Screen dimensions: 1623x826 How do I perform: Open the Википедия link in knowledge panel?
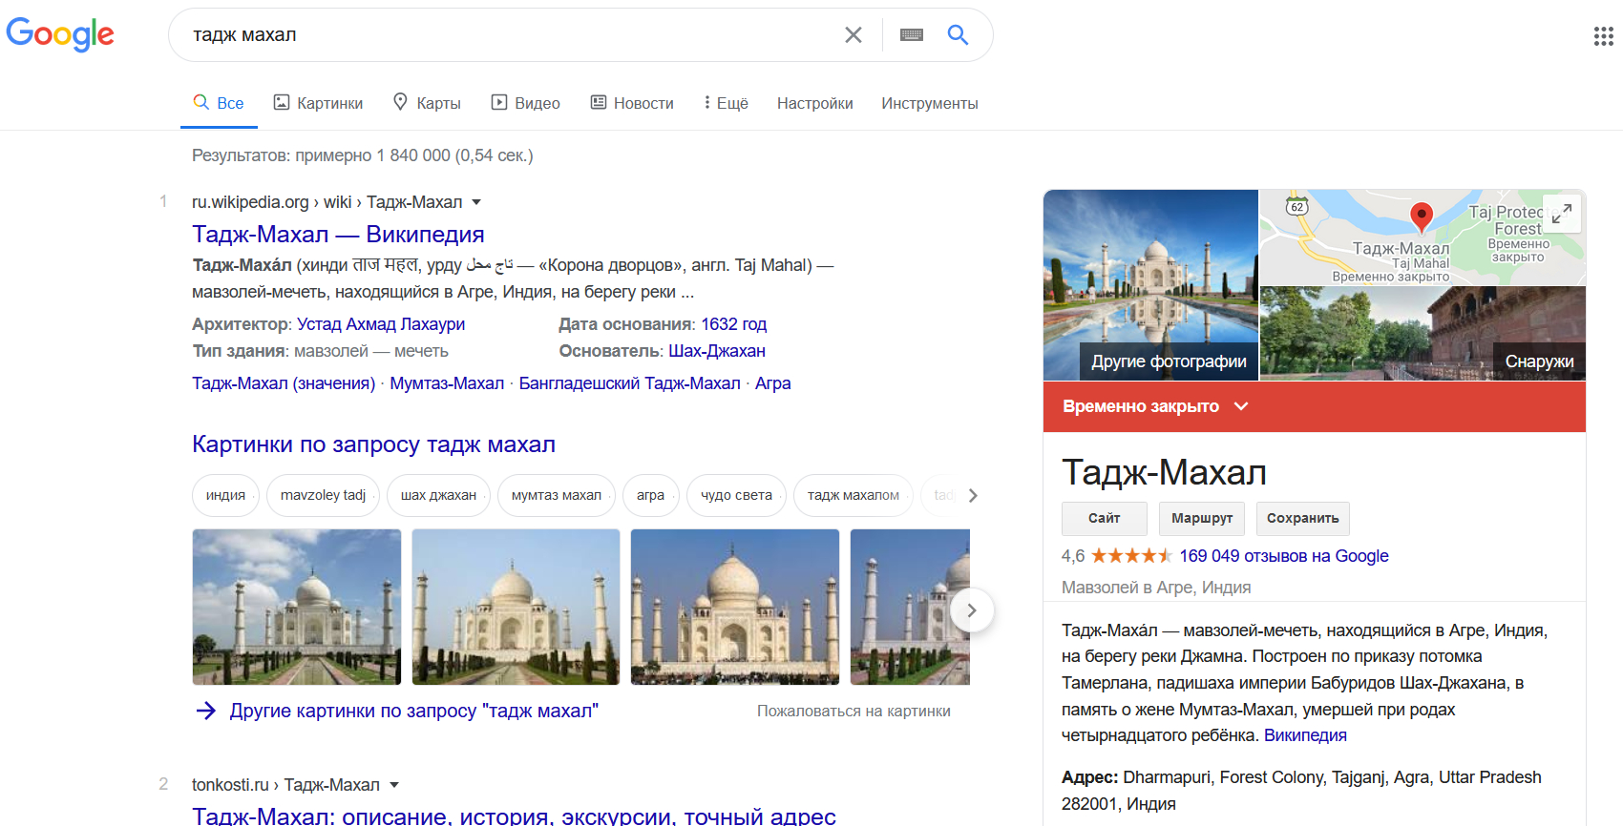(x=1305, y=735)
